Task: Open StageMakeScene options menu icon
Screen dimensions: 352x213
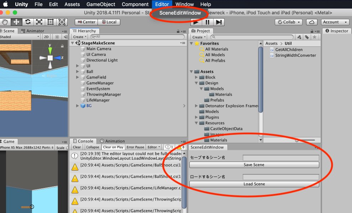Action: pyautogui.click(x=183, y=43)
